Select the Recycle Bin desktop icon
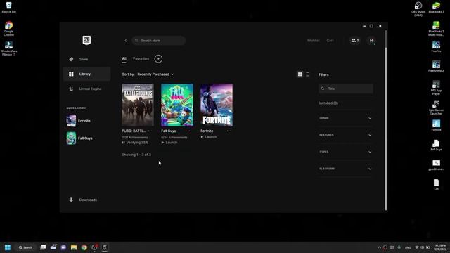The height and width of the screenshot is (253, 450). (x=8, y=8)
